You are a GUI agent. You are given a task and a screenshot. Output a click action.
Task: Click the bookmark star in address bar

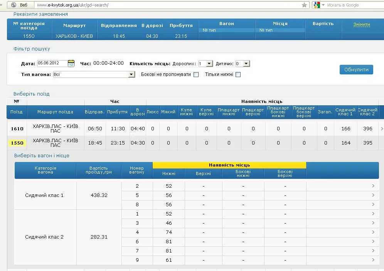tap(305, 5)
